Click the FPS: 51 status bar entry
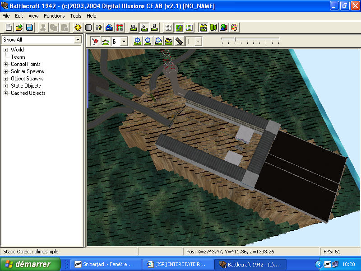This screenshot has height=271, width=361. tap(332, 252)
